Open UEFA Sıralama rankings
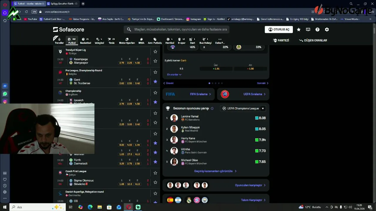376x211 pixels. point(243,94)
